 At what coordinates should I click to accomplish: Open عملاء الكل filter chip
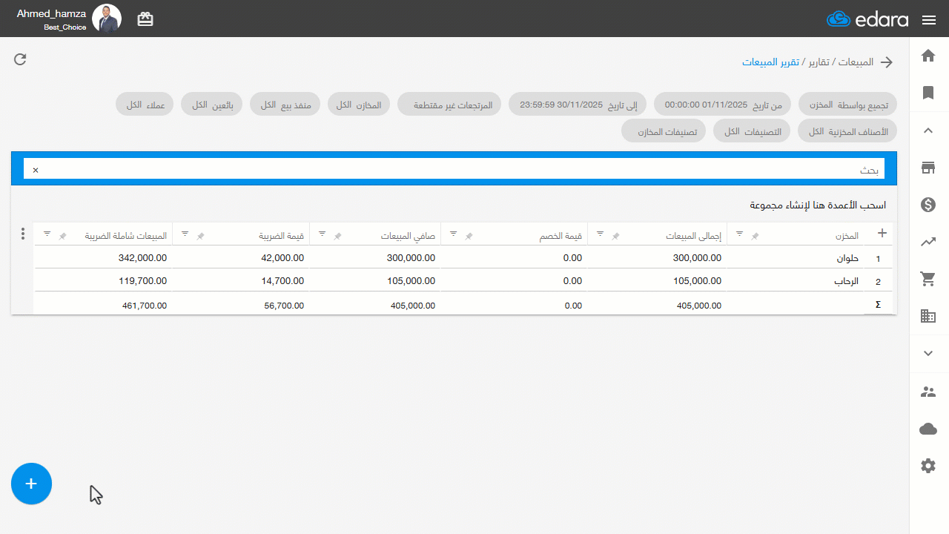145,105
